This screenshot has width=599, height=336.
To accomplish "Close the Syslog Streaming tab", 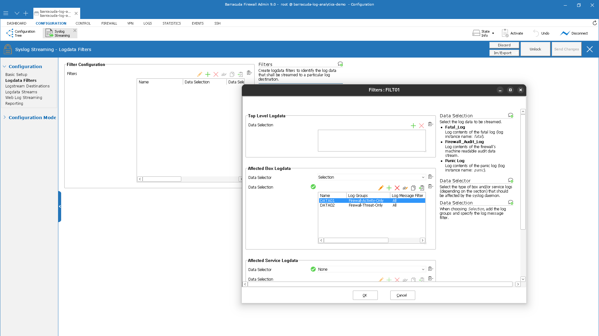I will [75, 30].
